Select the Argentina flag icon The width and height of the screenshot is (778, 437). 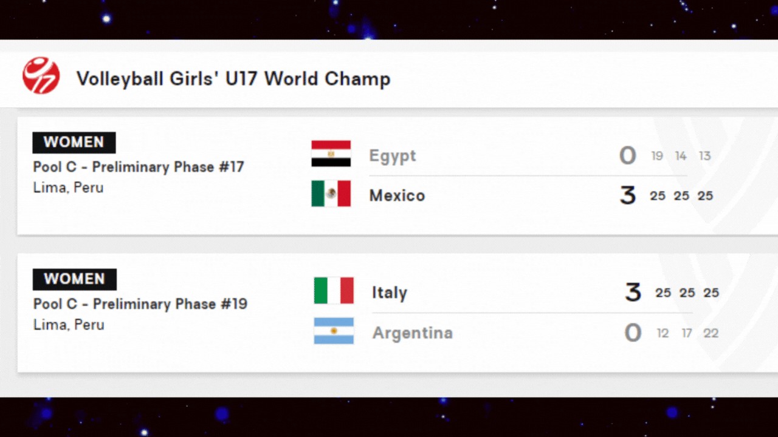coord(334,331)
